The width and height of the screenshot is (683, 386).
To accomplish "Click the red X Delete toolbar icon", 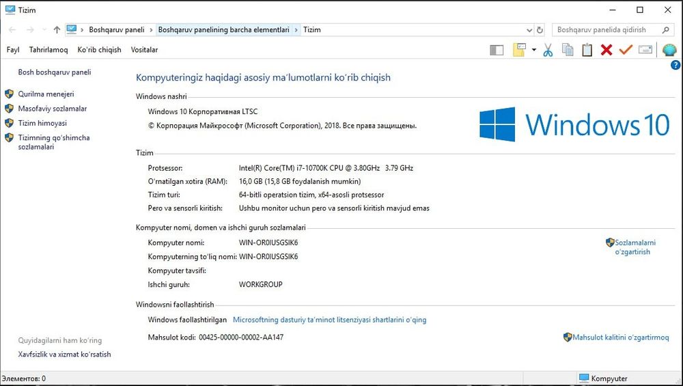I will click(x=607, y=50).
